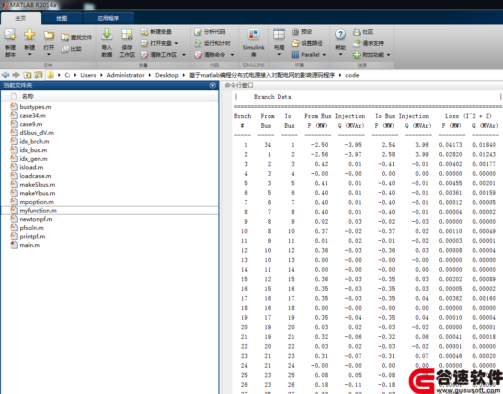This screenshot has height=394, width=503.
Task: Click the Import Data (导入数据) icon
Action: point(106,35)
